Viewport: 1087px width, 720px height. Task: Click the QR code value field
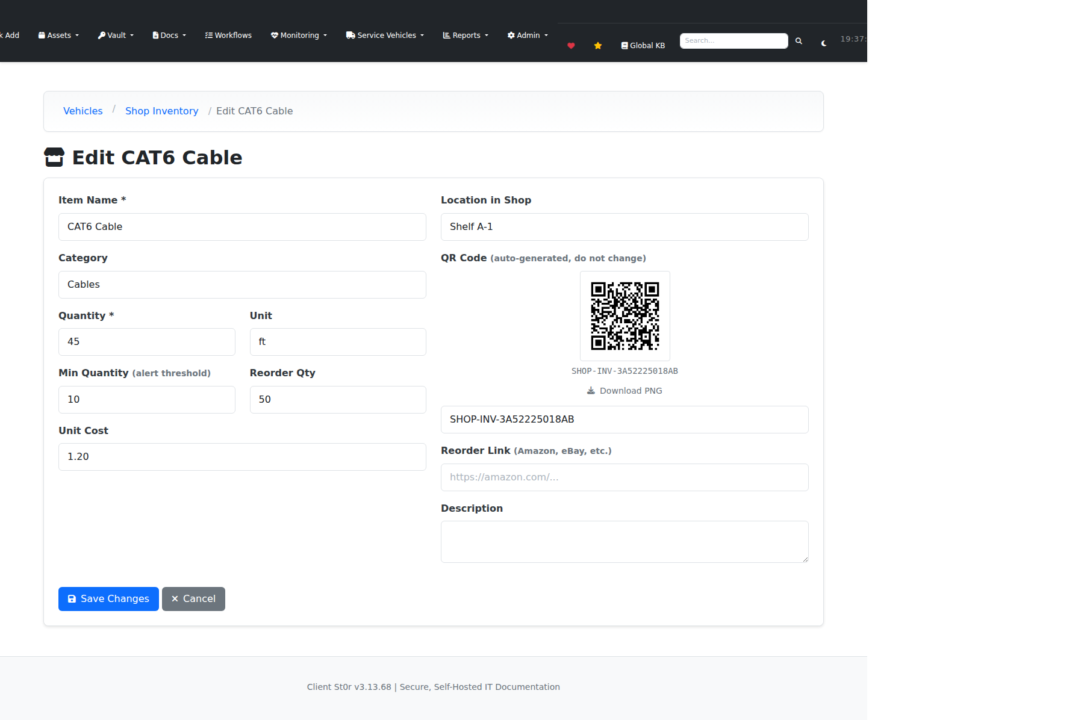(x=624, y=420)
